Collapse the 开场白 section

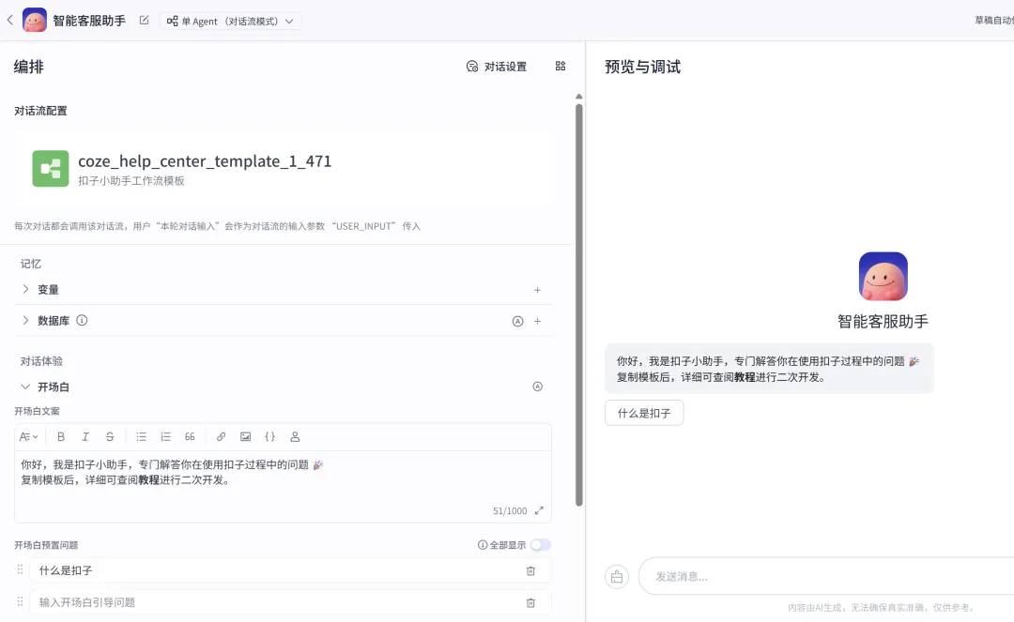click(25, 387)
